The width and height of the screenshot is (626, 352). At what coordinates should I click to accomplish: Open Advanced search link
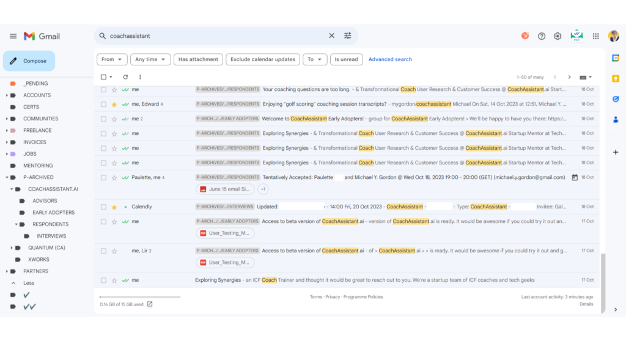(x=390, y=59)
